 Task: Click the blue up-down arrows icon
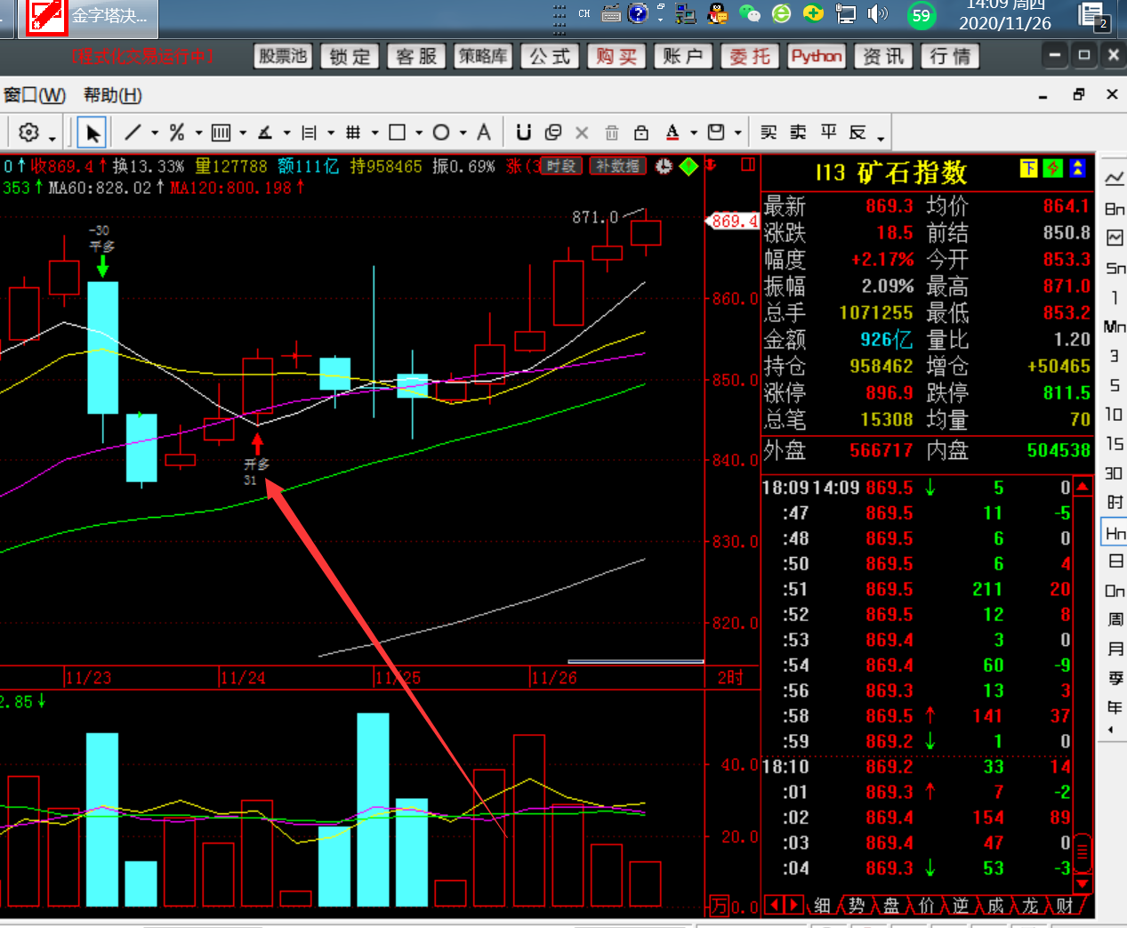click(1078, 168)
